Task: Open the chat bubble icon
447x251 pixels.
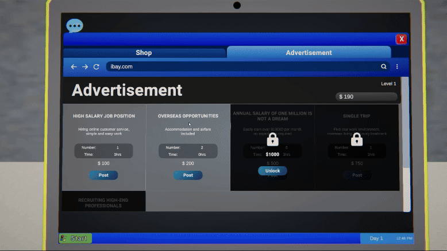Action: [75, 26]
